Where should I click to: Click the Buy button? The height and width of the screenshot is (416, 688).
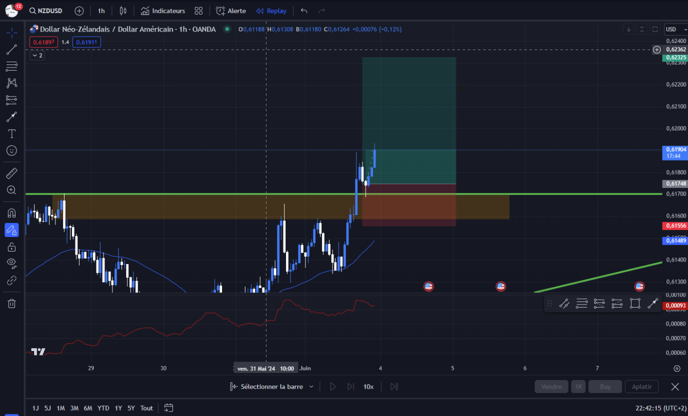click(604, 386)
